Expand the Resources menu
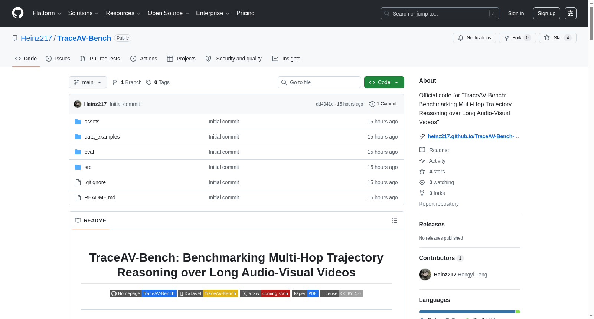 123,13
